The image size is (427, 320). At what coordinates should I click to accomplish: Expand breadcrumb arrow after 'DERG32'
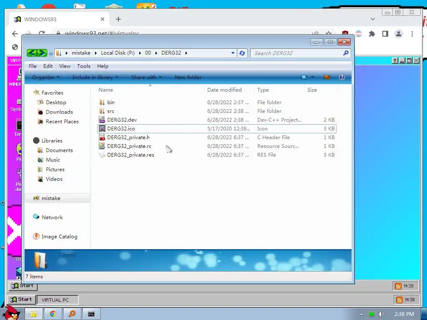tap(186, 53)
